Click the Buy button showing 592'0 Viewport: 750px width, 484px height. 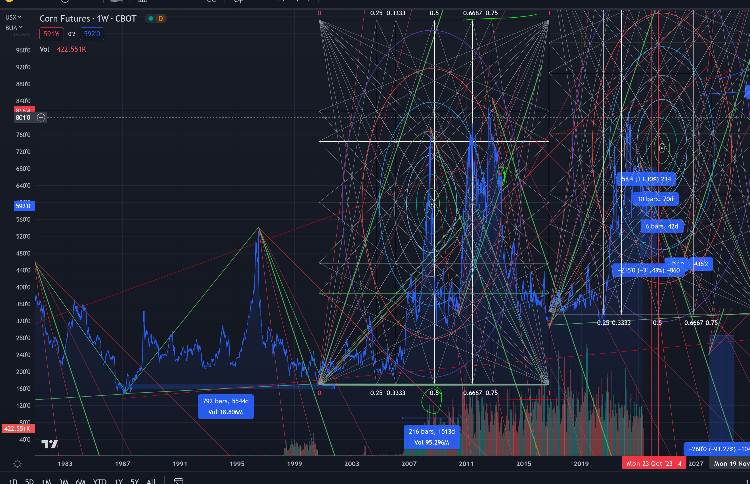[92, 33]
